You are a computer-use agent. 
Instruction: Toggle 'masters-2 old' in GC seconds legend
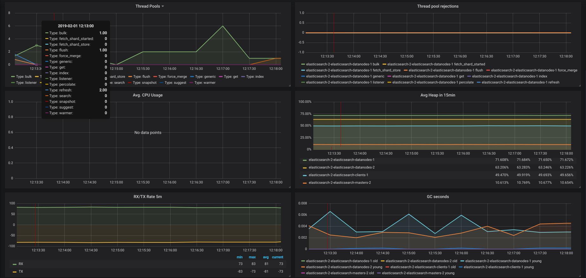(340, 273)
